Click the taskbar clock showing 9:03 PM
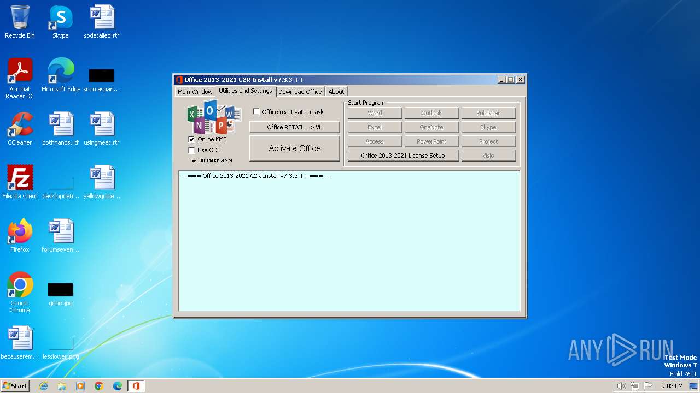This screenshot has width=700, height=393. click(x=672, y=386)
